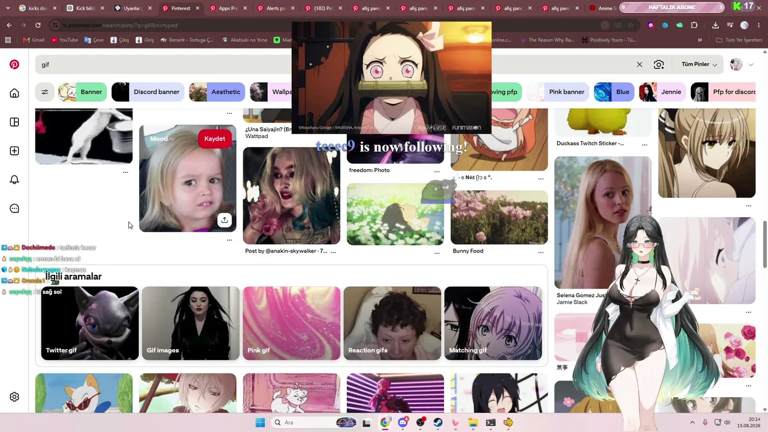Open the Matching gif related search
This screenshot has height=432, width=768.
(493, 323)
